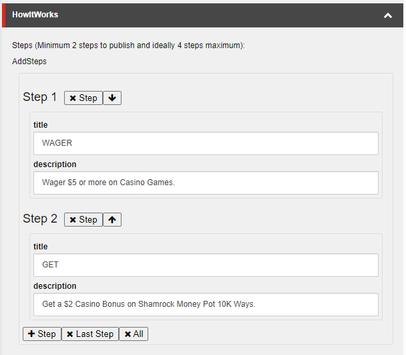Viewport: 406px width, 355px height.
Task: Click the HowItWorks header title text
Action: tap(35, 15)
